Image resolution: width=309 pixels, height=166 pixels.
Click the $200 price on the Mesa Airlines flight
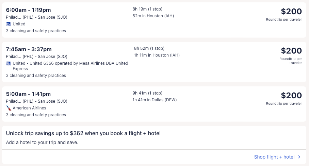291,51
